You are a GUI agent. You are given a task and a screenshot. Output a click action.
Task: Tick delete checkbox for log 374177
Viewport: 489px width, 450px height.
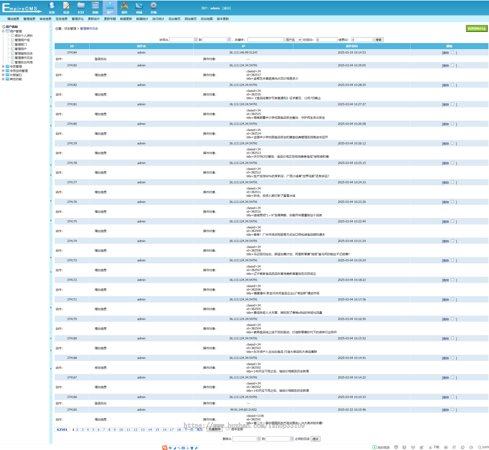pyautogui.click(x=452, y=182)
